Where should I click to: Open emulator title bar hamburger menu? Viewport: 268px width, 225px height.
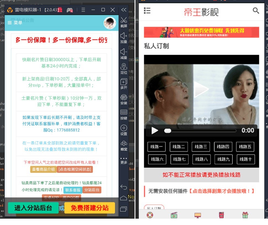click(x=83, y=10)
